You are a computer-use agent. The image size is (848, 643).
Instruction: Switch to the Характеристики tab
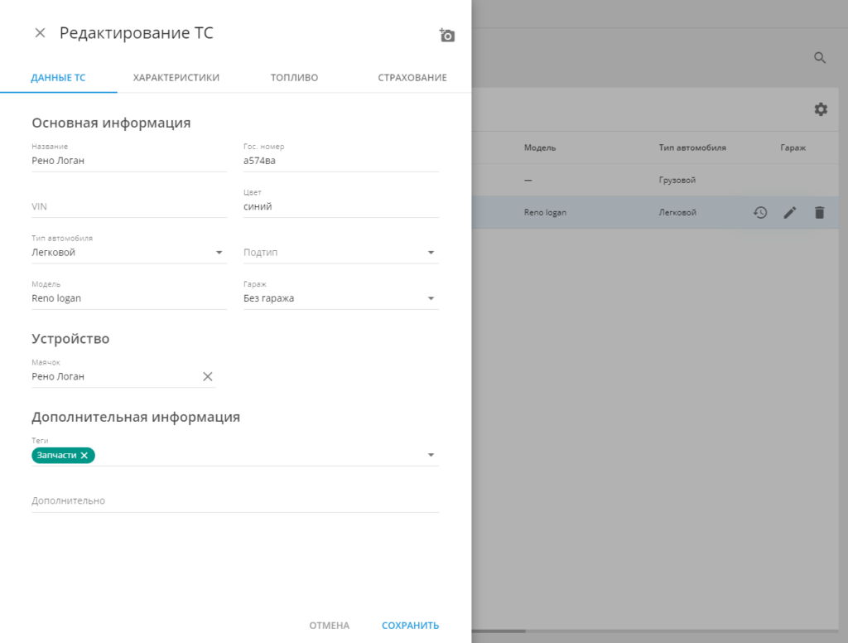[176, 78]
